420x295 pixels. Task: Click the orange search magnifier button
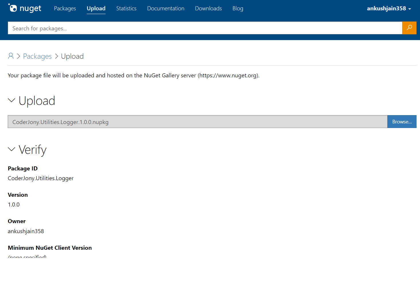(x=409, y=28)
